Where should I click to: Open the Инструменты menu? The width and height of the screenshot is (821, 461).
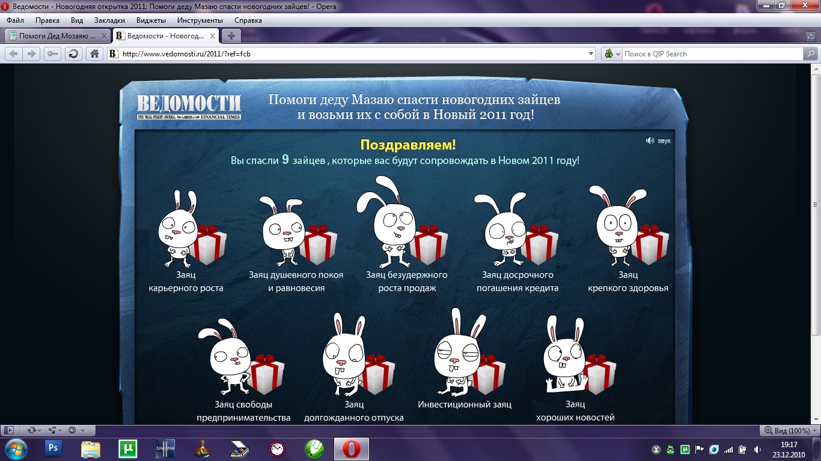(200, 20)
